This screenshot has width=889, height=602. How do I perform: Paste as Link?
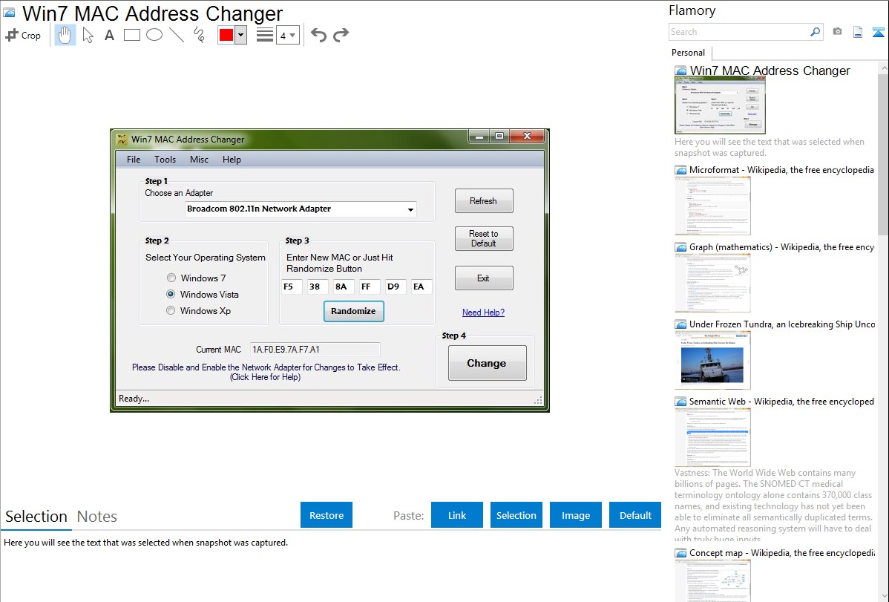(x=457, y=515)
